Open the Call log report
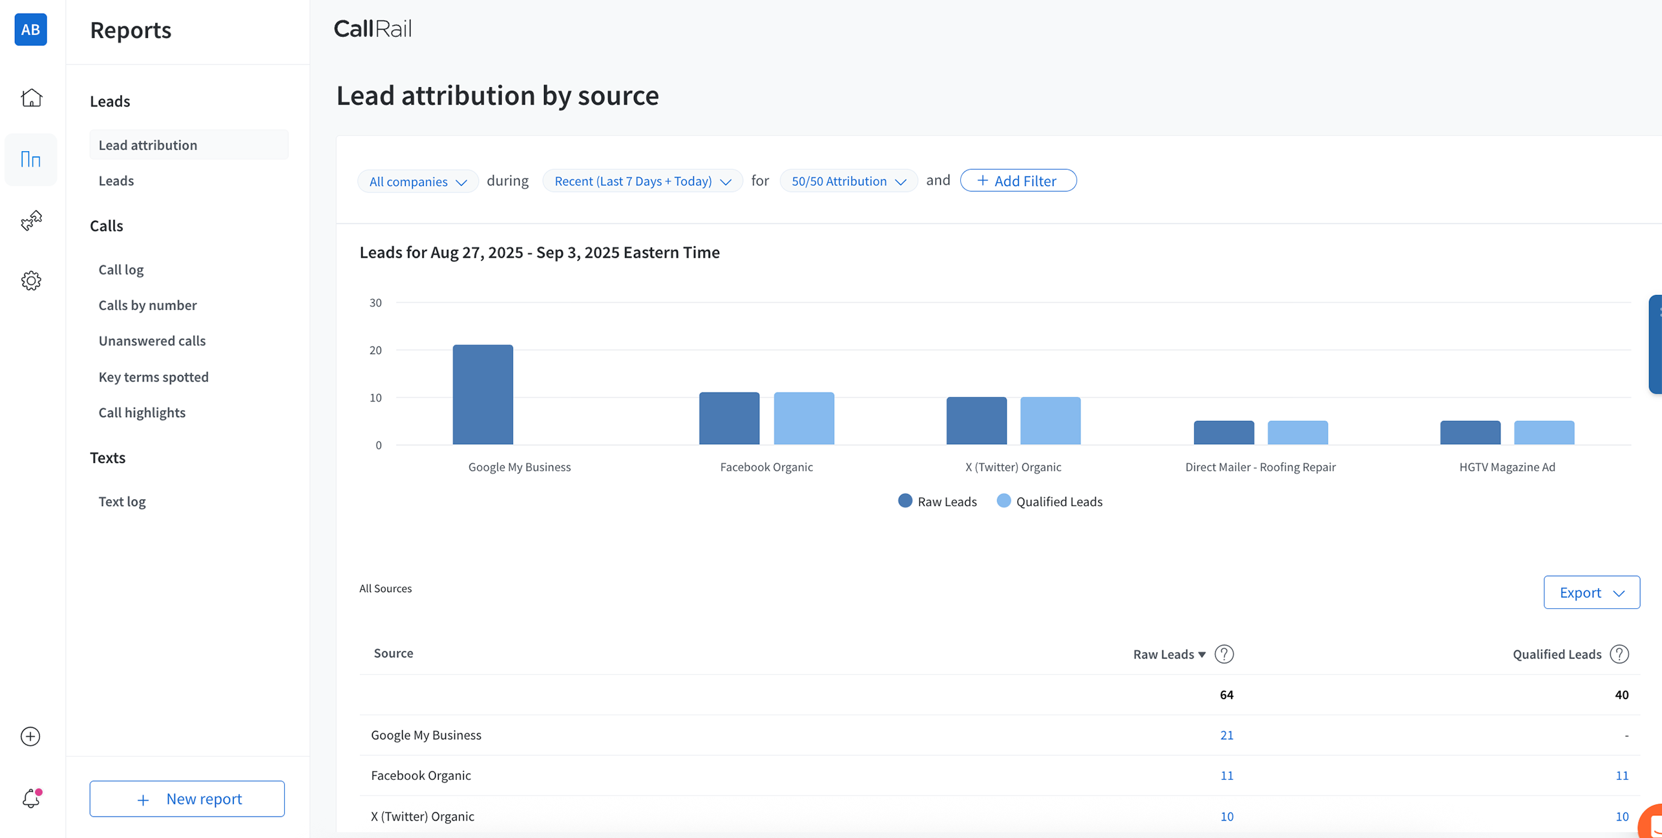The width and height of the screenshot is (1662, 838). (x=121, y=270)
